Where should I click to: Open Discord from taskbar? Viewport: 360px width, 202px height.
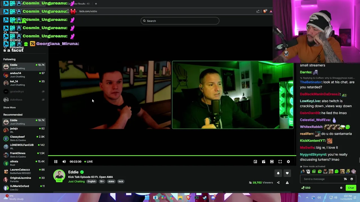[x=213, y=198]
